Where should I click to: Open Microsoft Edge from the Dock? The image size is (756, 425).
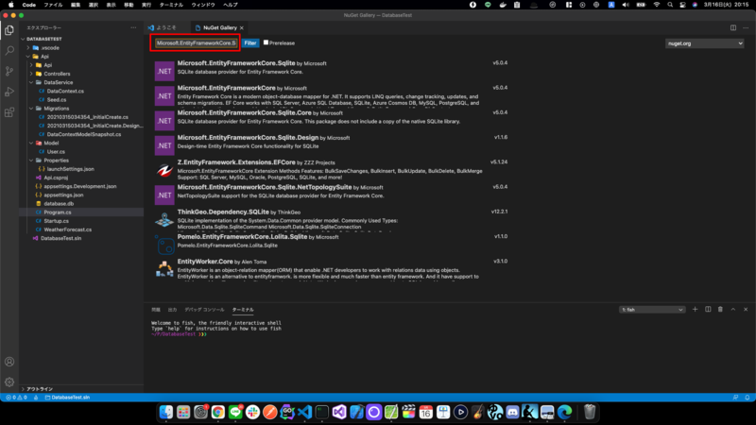564,412
